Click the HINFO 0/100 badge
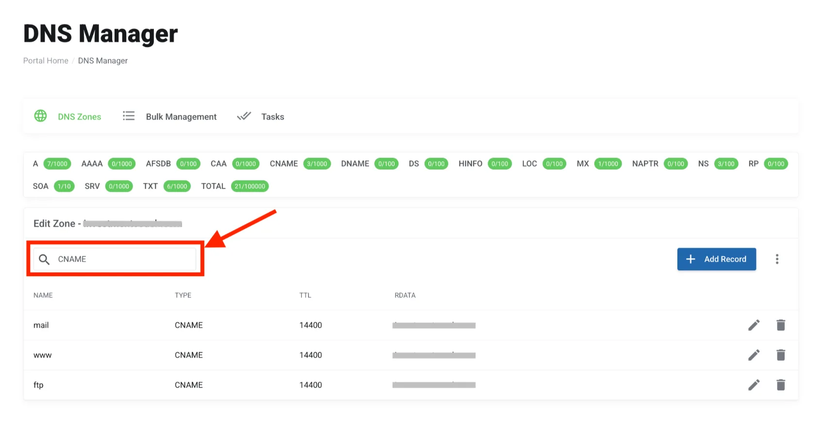Viewport: 825px width, 428px height. point(500,164)
